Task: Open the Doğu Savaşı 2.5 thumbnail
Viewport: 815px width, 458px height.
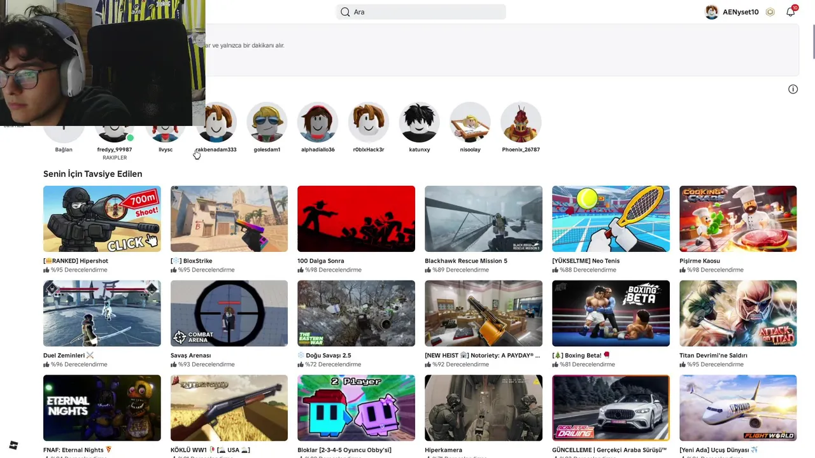Action: pyautogui.click(x=356, y=314)
